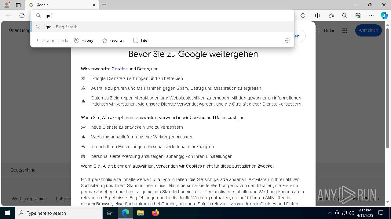Image resolution: width=391 pixels, height=219 pixels.
Task: Open Edge Settings and more menu
Action: click(371, 16)
